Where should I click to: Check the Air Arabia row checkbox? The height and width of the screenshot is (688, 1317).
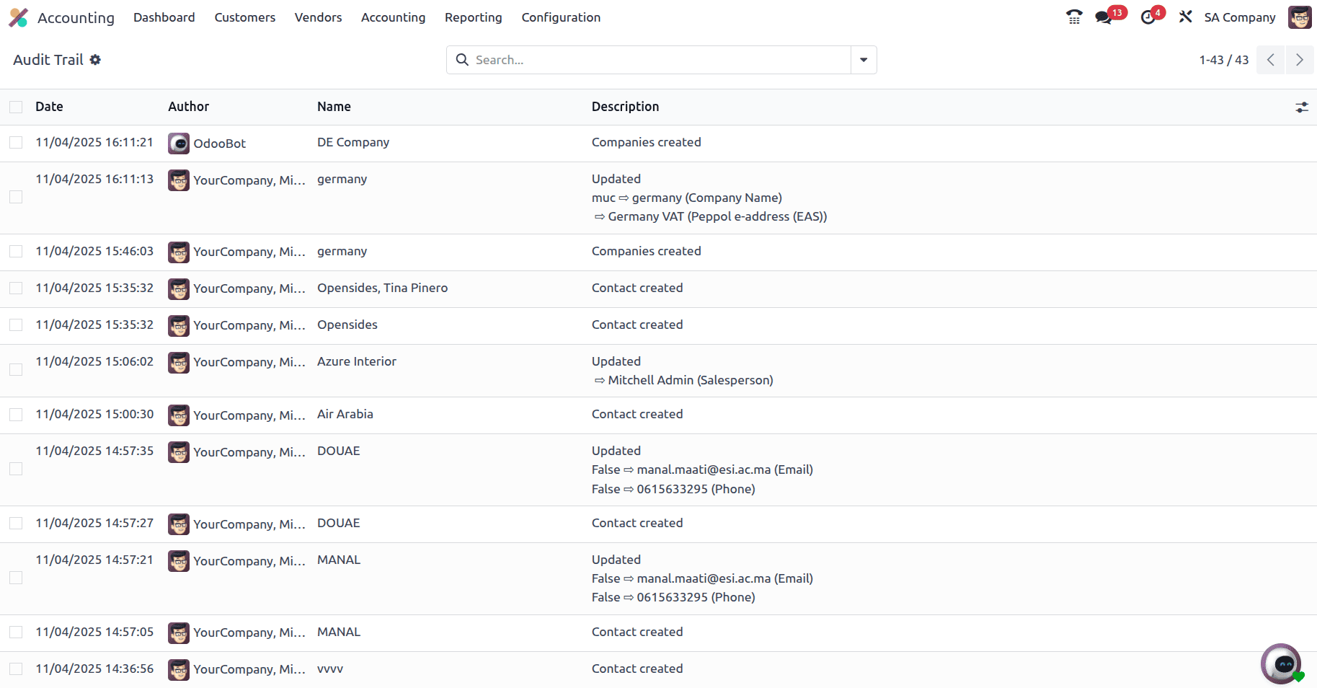click(x=16, y=415)
